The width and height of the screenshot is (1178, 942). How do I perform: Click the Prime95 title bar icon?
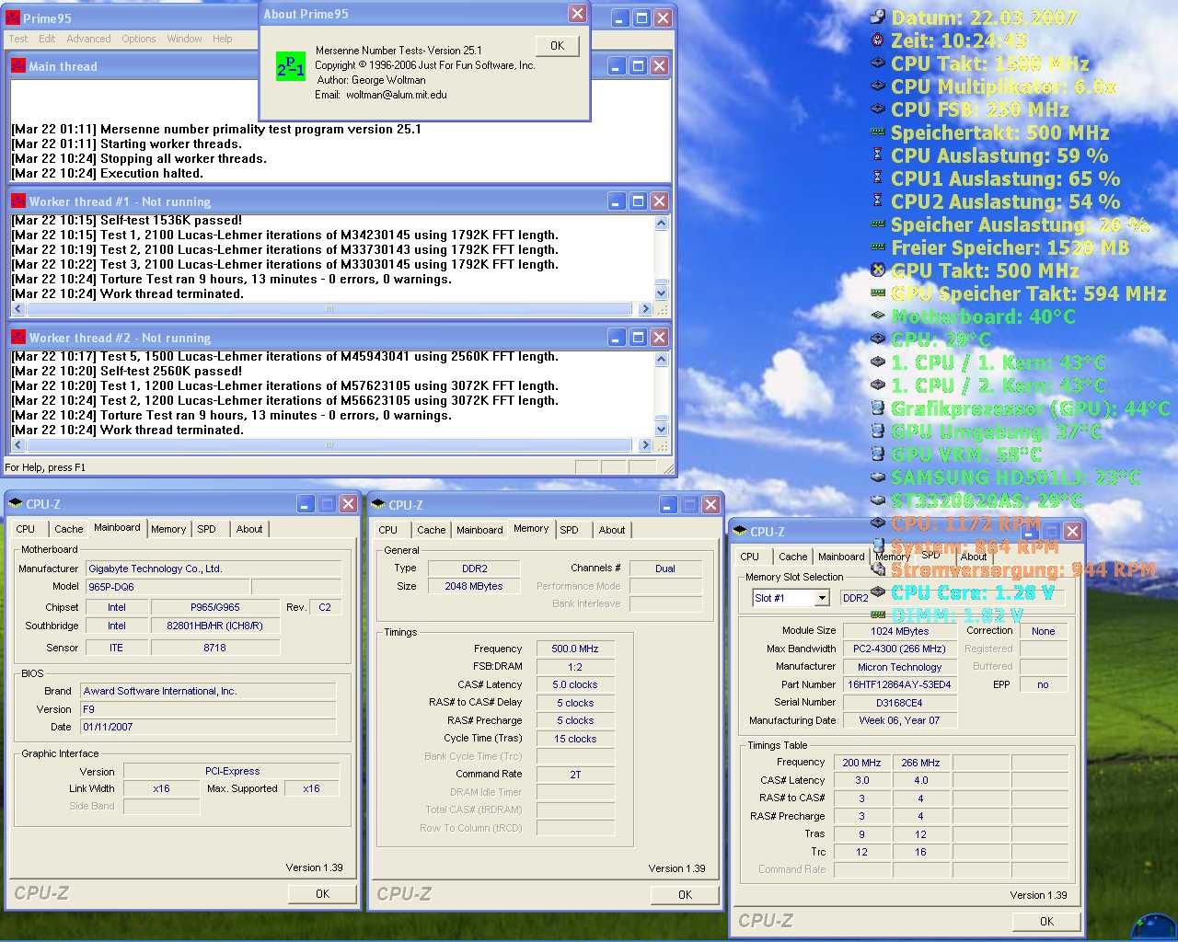[13, 17]
